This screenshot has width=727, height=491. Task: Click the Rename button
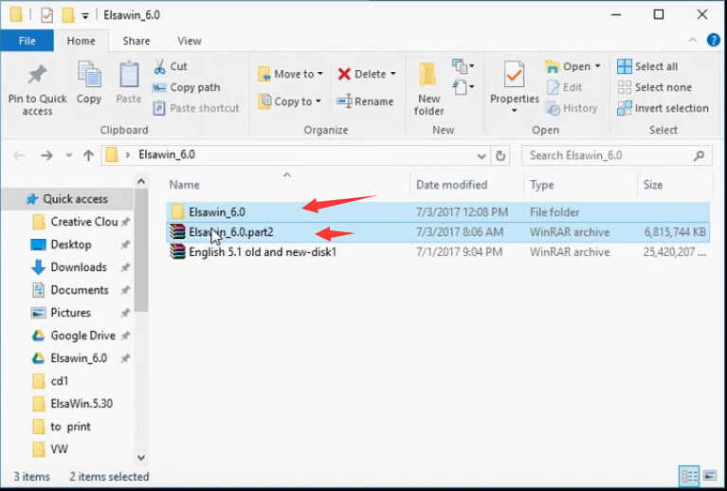[x=365, y=101]
